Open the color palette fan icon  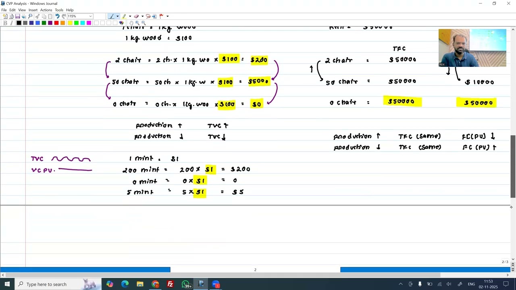tap(121, 23)
